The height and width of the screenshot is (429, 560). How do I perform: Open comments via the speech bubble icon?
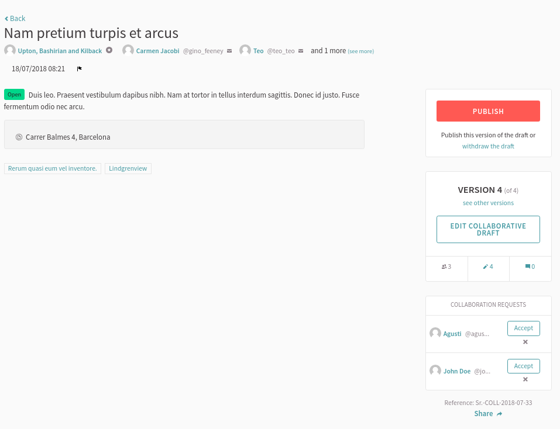pyautogui.click(x=530, y=267)
